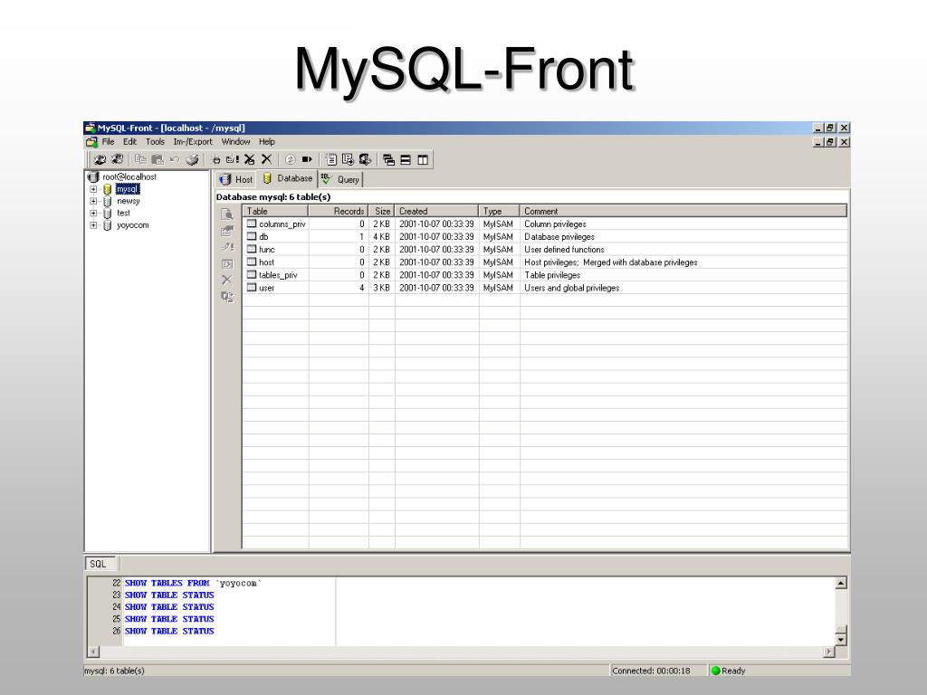Click the tile vertically toolbar icon

click(x=423, y=159)
